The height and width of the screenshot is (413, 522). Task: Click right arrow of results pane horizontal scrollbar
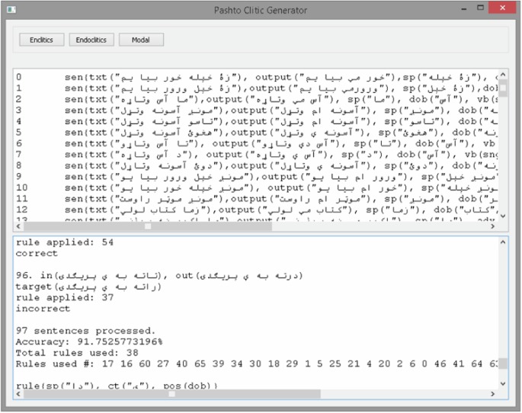[x=493, y=394]
